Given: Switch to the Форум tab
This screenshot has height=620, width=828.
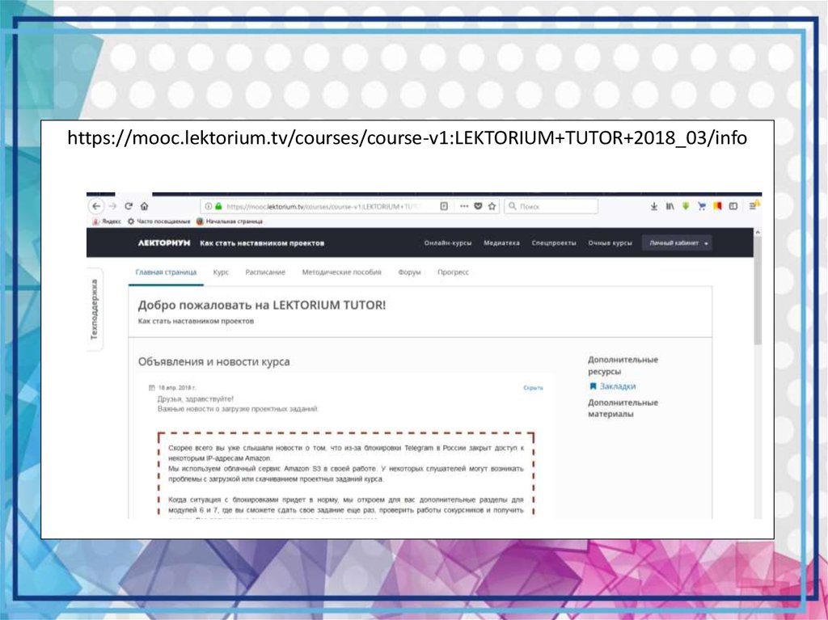Looking at the screenshot, I should 409,272.
